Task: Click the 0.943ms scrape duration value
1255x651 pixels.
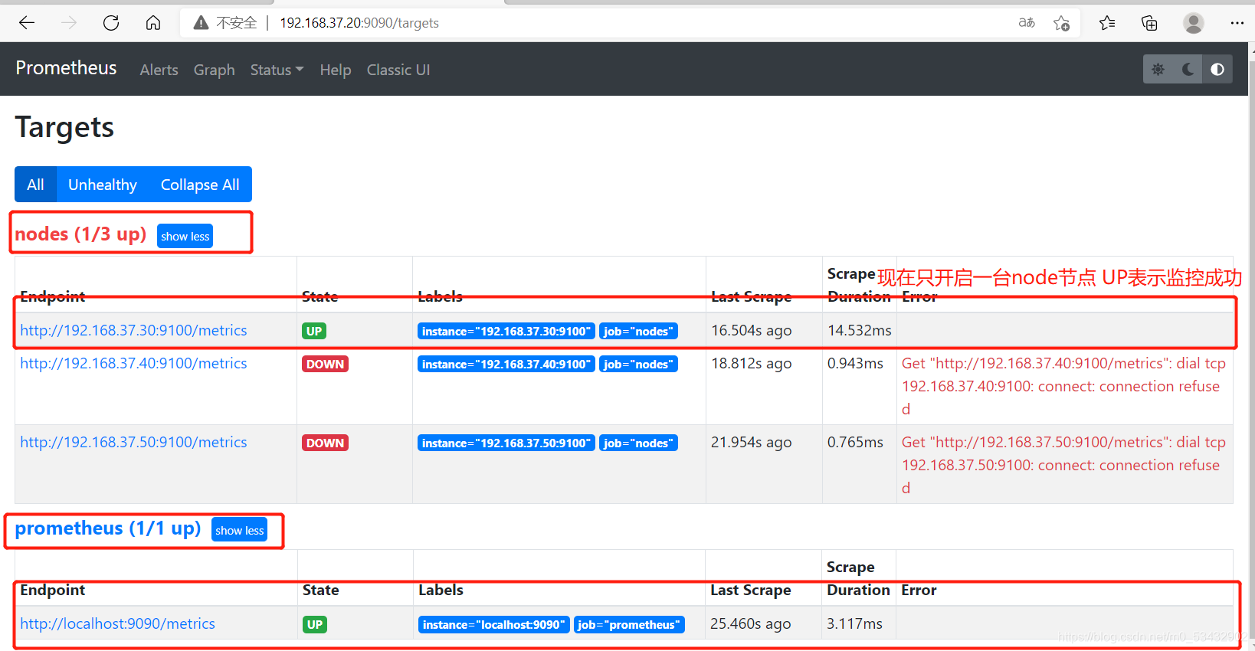Action: click(855, 363)
